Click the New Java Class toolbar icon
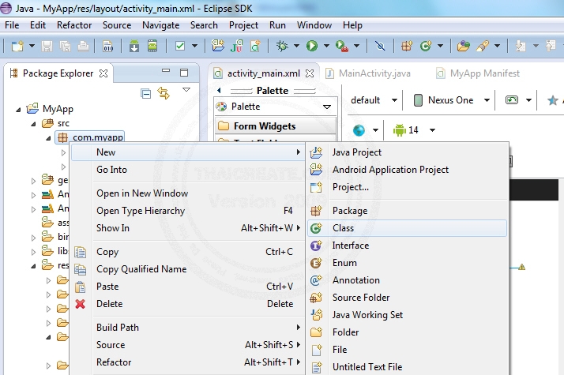 [426, 46]
